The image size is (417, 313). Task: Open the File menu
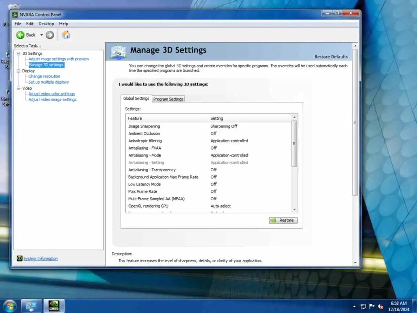click(18, 24)
